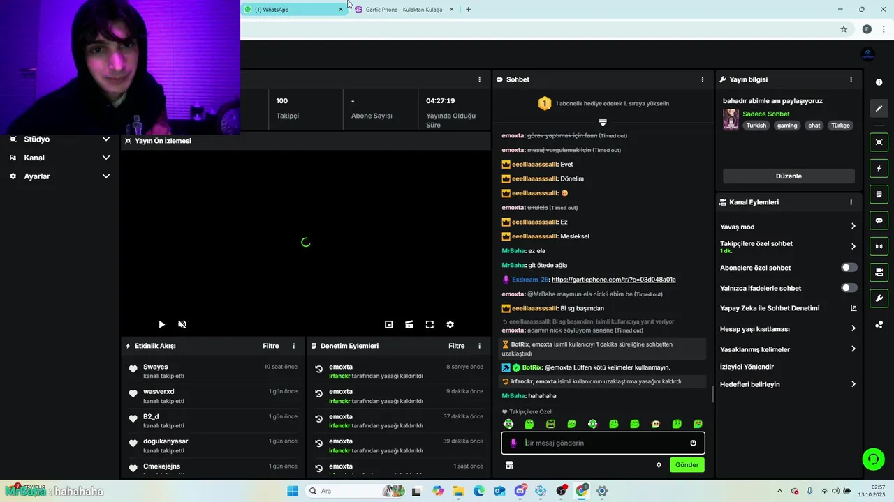894x502 pixels.
Task: Toggle the wrench stream info widget icon
Action: pos(879,298)
